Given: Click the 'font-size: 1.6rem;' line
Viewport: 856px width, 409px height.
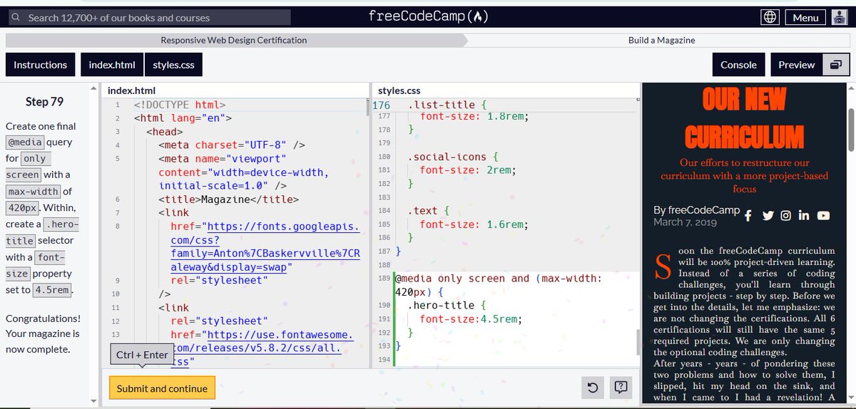Looking at the screenshot, I should (474, 224).
